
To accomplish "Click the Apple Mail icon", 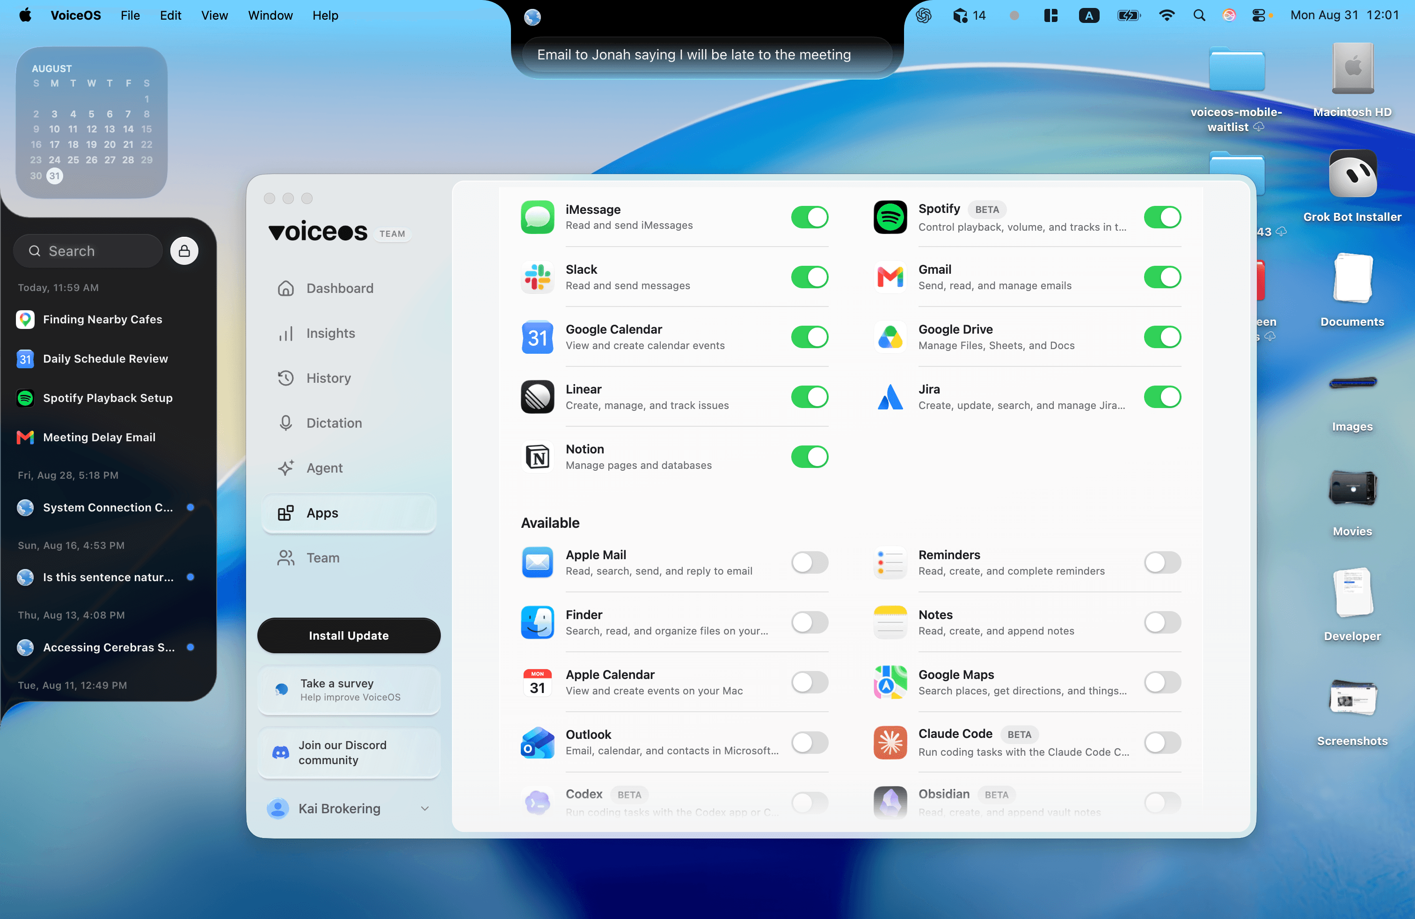I will (538, 562).
